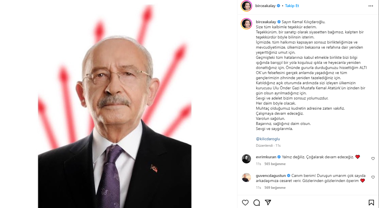379x208 pixels.
Task: Click the Düzenlendi 11s timestamp under the caption
Action: click(x=268, y=146)
